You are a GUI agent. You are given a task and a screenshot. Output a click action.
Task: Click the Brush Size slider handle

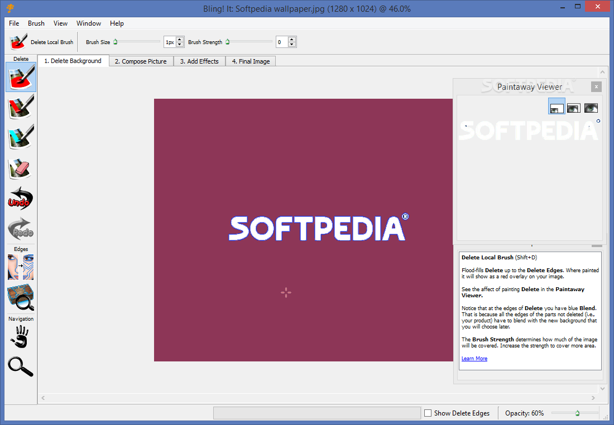[x=116, y=41]
